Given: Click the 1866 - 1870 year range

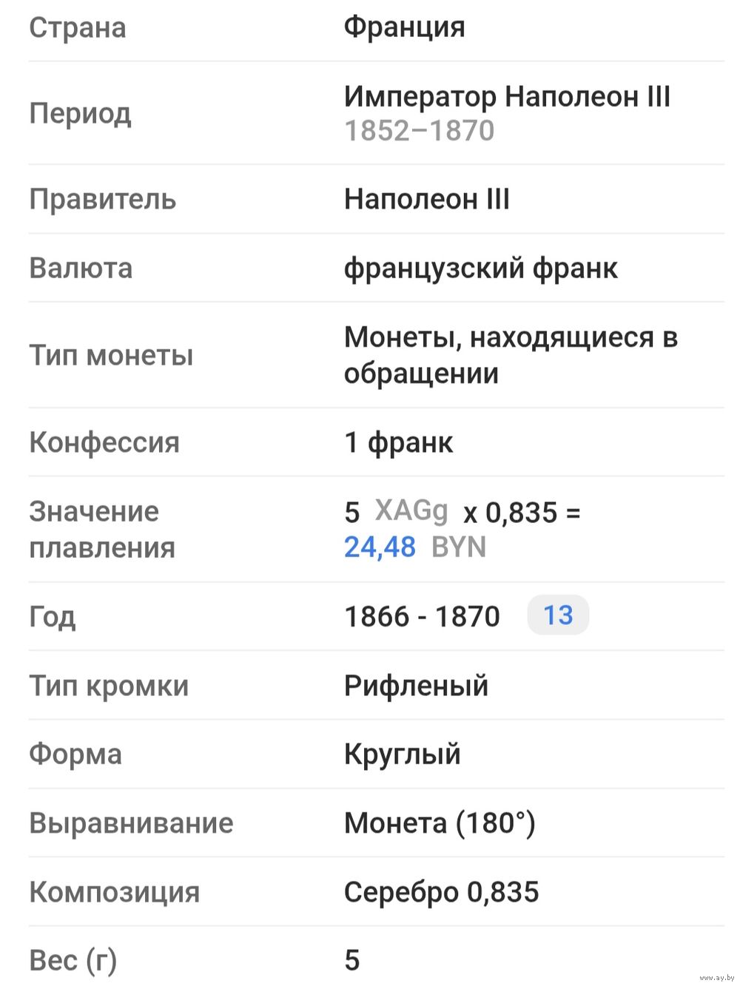Looking at the screenshot, I should pos(422,616).
